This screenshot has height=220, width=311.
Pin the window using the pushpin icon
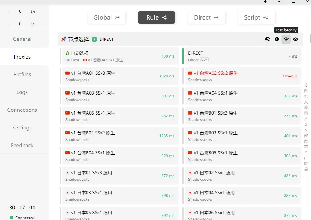pyautogui.click(x=265, y=2)
